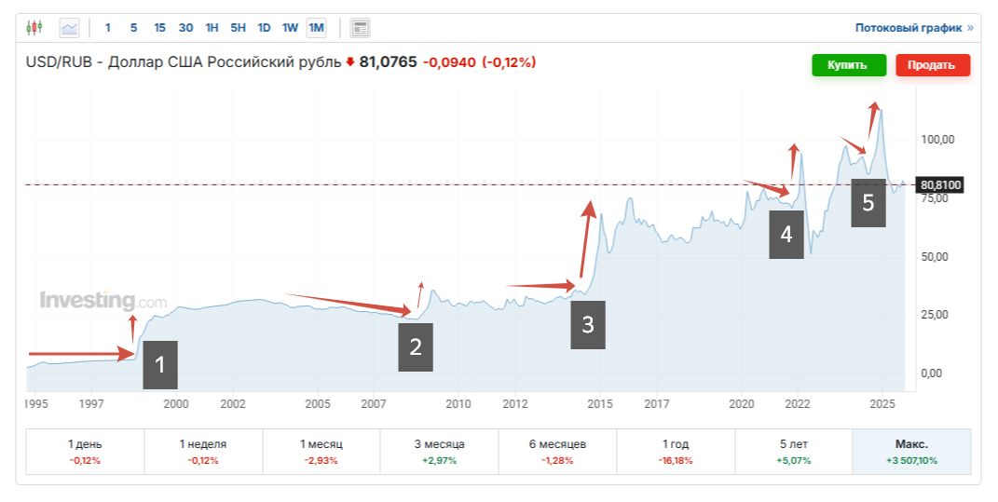
Task: Switch to the 3 месяца period tab
Action: [x=440, y=452]
